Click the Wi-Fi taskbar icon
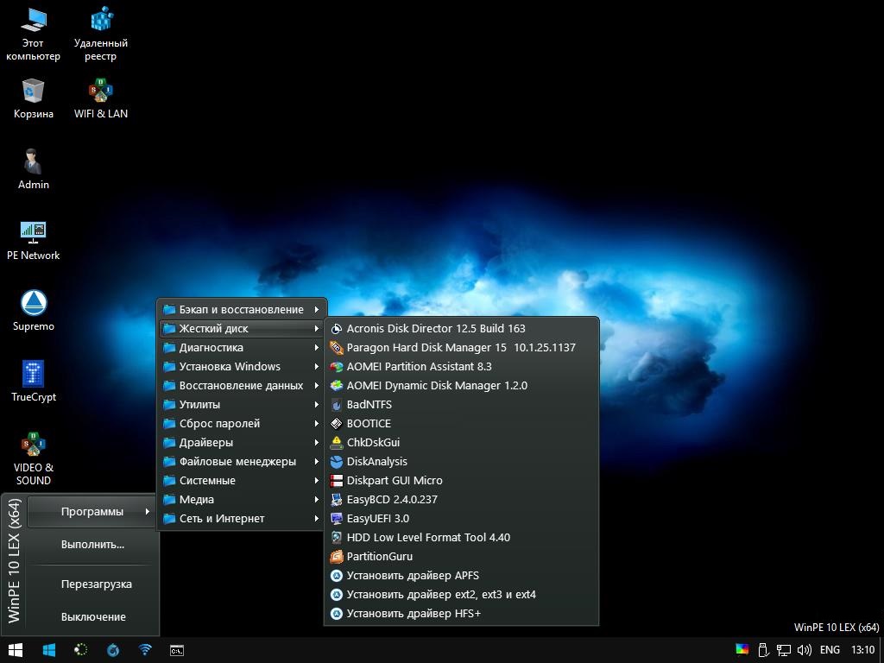Screen dimensions: 884x663 (x=144, y=649)
